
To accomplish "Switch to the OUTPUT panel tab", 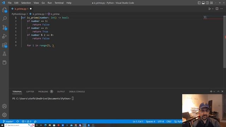I will 61,92.
